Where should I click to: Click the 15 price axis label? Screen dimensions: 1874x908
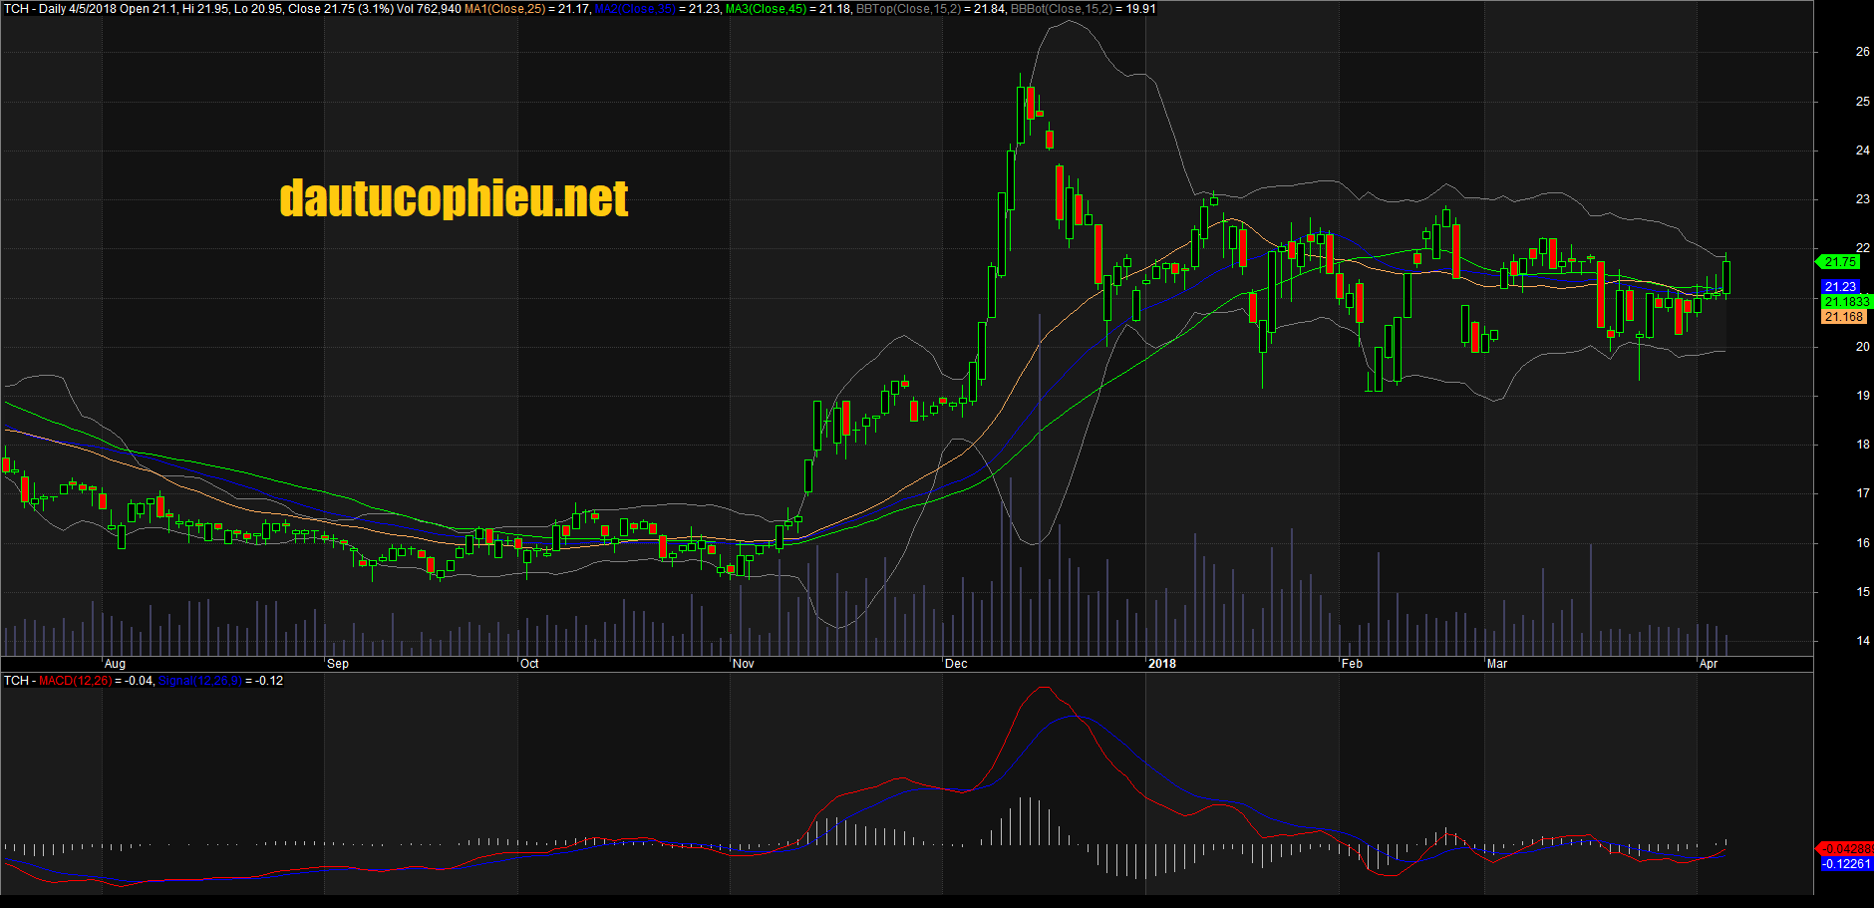pyautogui.click(x=1862, y=592)
